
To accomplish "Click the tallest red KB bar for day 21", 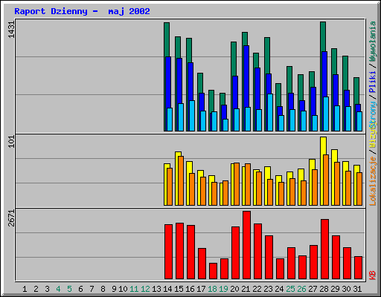I will click(x=246, y=245).
